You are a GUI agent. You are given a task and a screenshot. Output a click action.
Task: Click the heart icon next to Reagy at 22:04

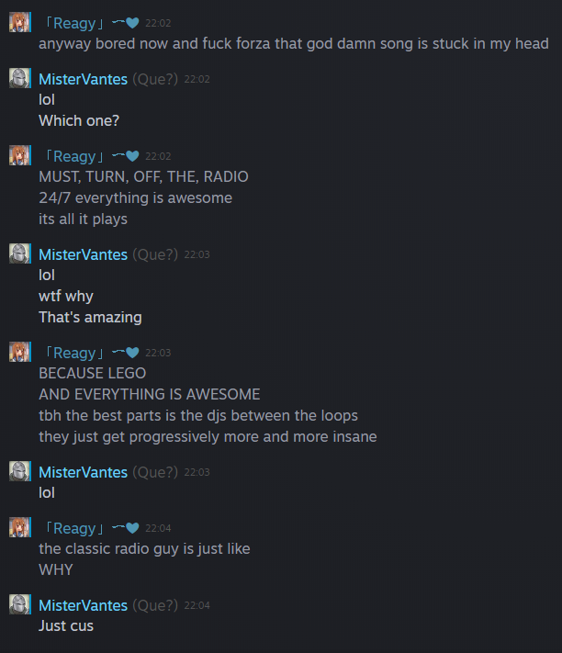[132, 528]
